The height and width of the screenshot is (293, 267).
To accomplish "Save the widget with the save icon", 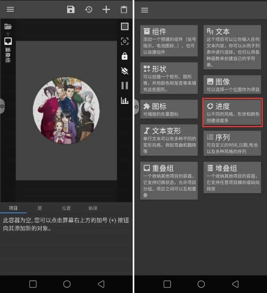I will 70,9.
